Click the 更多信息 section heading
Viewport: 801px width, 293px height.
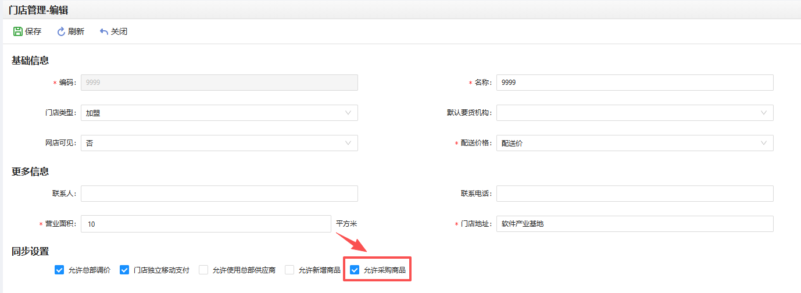30,171
